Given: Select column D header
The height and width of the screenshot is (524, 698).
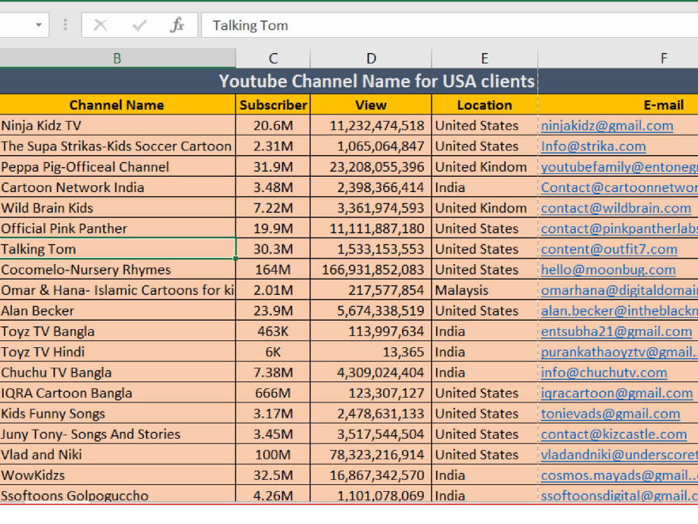Looking at the screenshot, I should [x=371, y=59].
